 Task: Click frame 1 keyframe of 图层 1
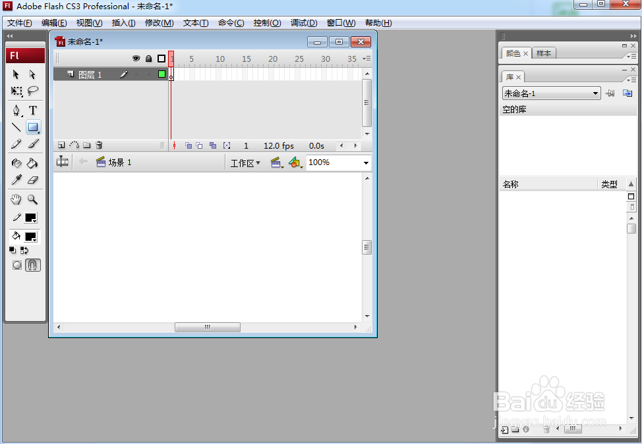tap(171, 74)
